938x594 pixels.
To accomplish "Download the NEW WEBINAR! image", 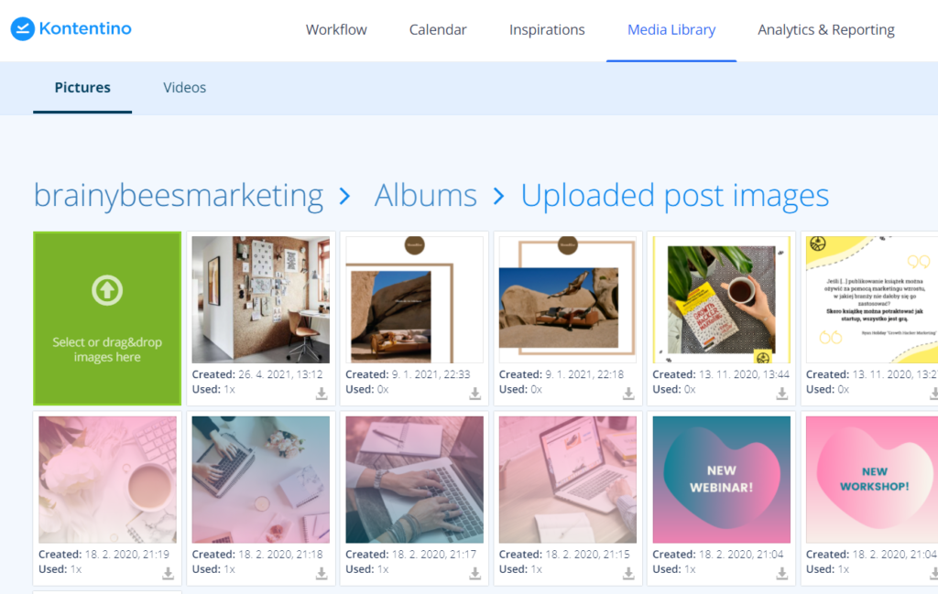I will 782,573.
